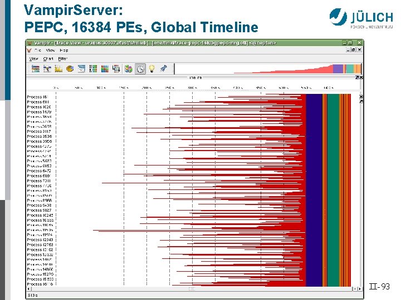
Task: Open the Chart menu
Action: [x=48, y=59]
